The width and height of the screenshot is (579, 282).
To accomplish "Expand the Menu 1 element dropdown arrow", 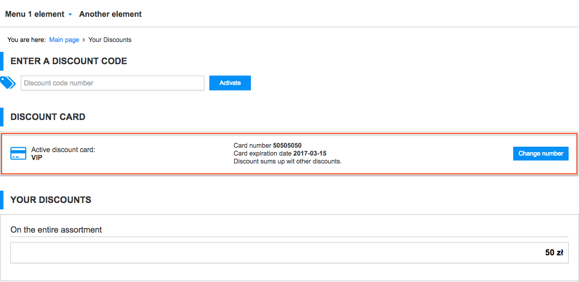I will pyautogui.click(x=70, y=15).
